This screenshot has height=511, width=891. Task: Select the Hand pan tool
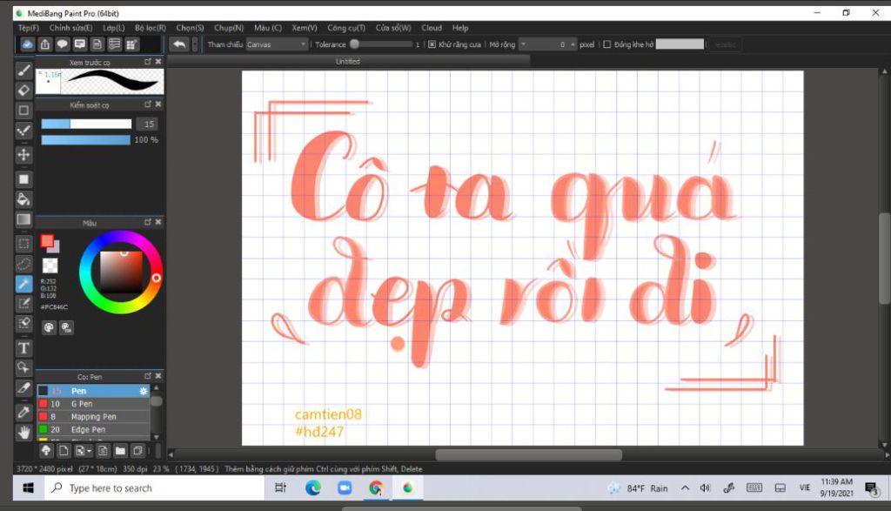point(23,433)
